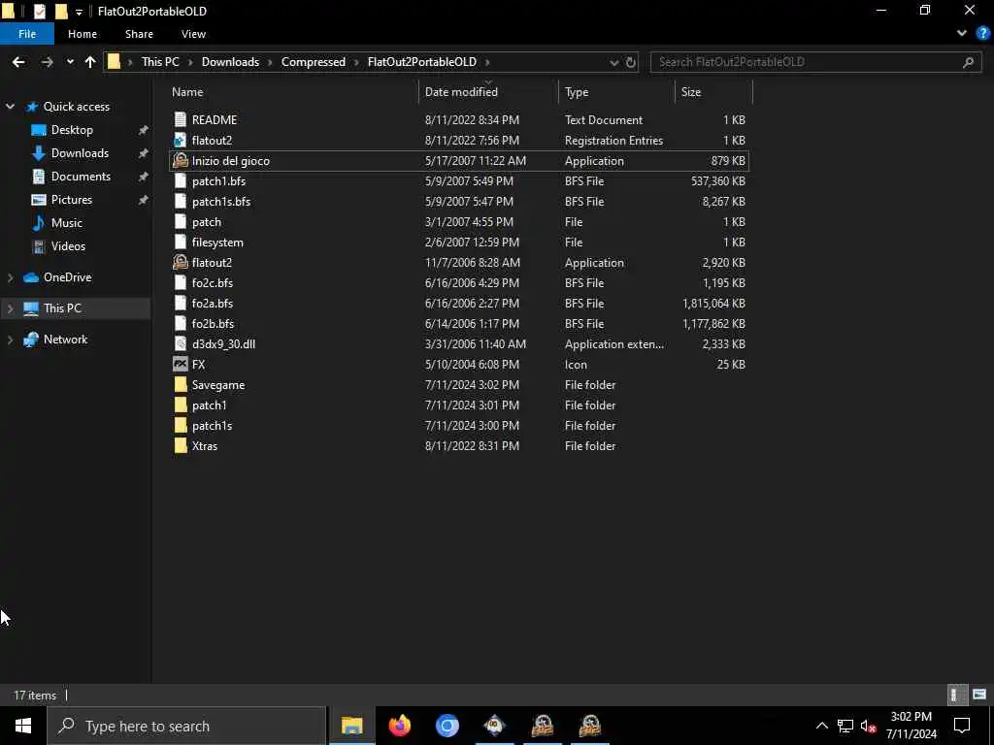Go up one folder level
Image resolution: width=994 pixels, height=745 pixels.
90,62
